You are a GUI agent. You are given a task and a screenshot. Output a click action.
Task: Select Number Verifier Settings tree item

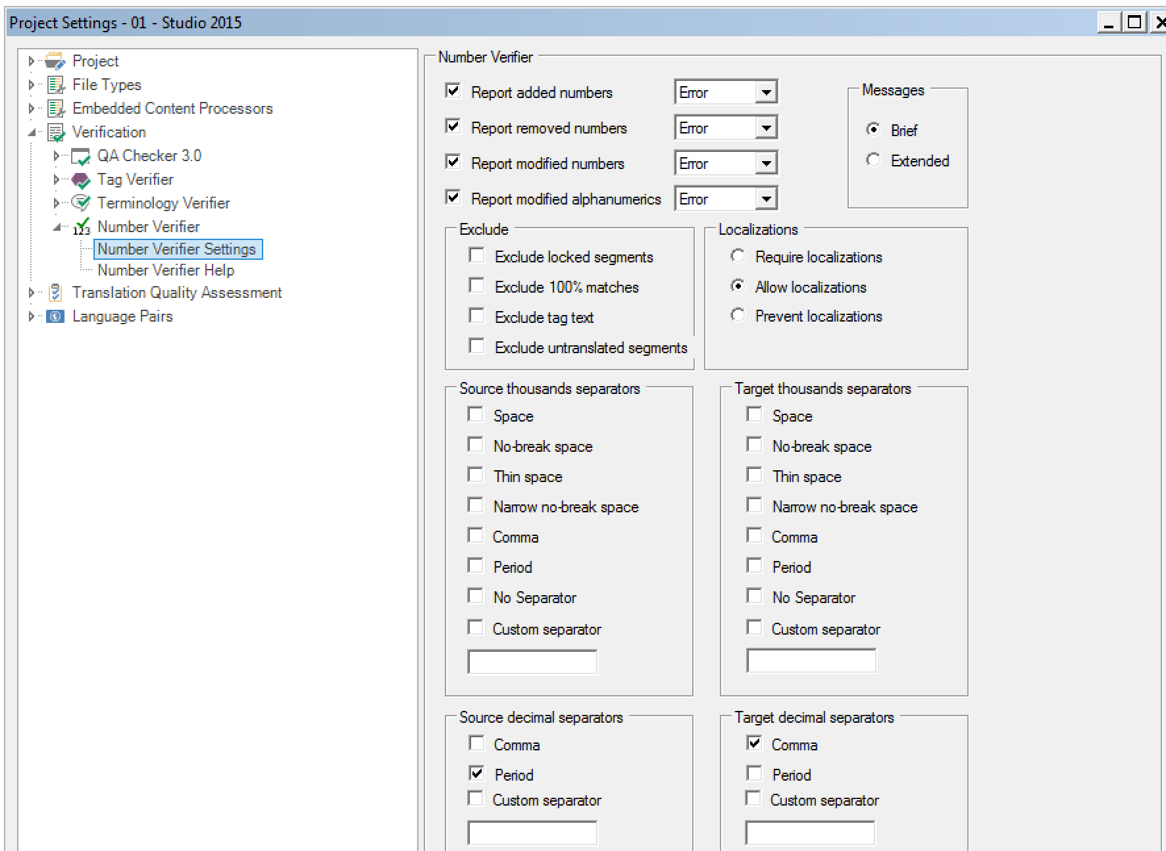tap(176, 249)
